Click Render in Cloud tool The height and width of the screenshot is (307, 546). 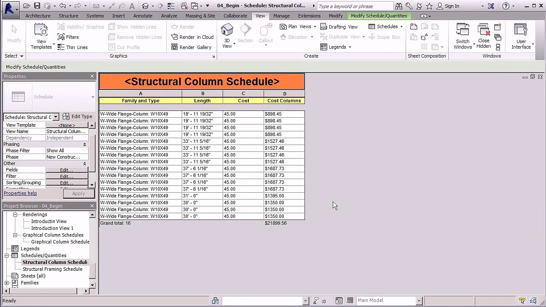(x=192, y=37)
